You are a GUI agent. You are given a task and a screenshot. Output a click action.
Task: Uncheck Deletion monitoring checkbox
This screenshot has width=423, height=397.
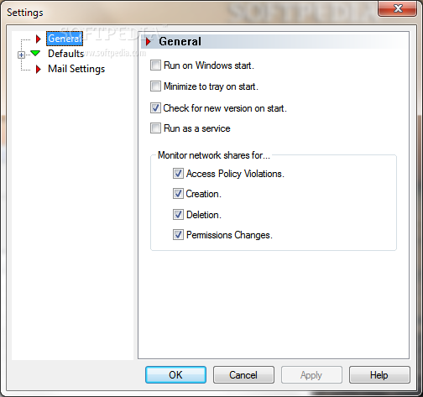pyautogui.click(x=178, y=215)
